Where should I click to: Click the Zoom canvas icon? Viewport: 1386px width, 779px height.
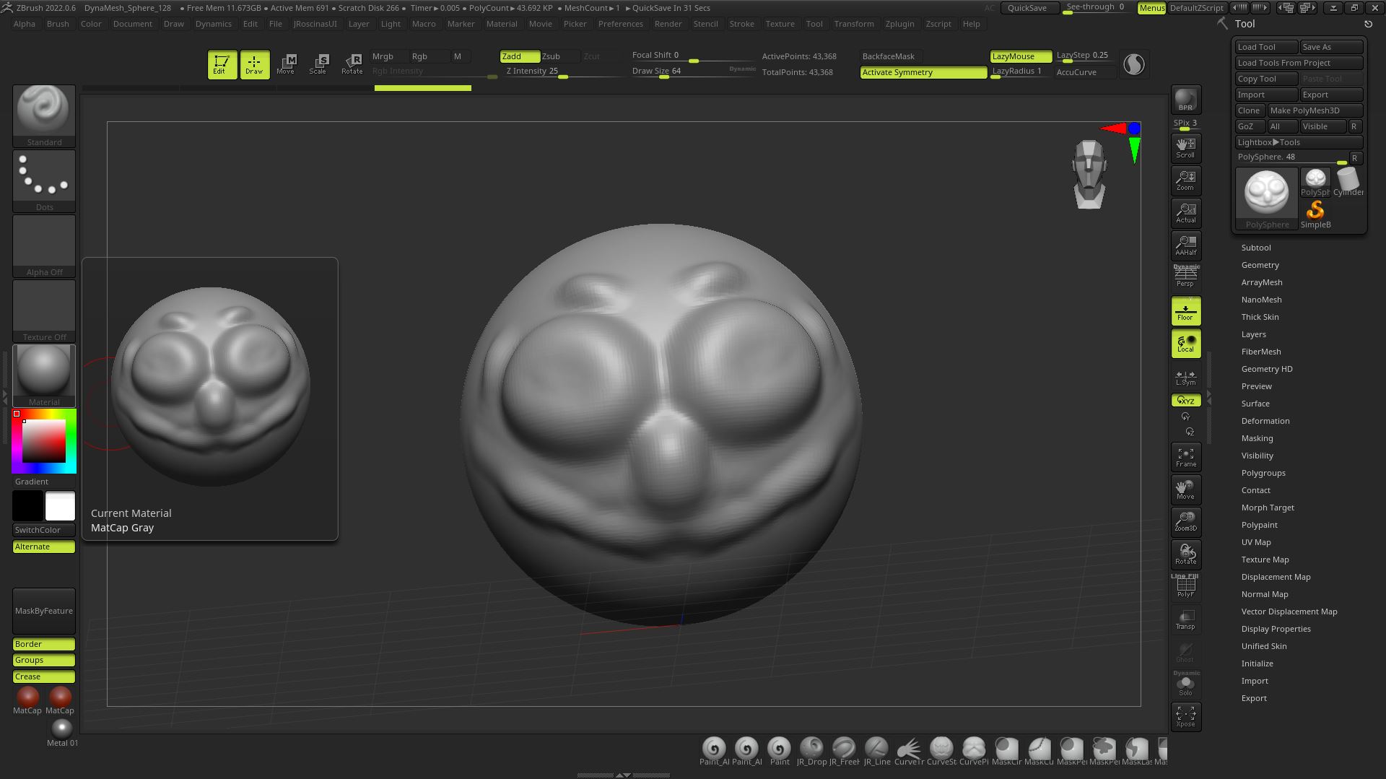(1185, 180)
